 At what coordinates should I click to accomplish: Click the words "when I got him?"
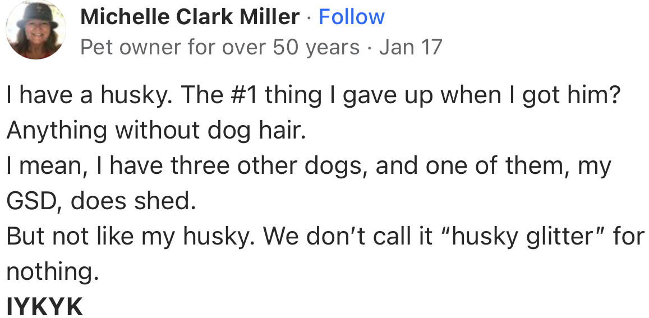531,95
